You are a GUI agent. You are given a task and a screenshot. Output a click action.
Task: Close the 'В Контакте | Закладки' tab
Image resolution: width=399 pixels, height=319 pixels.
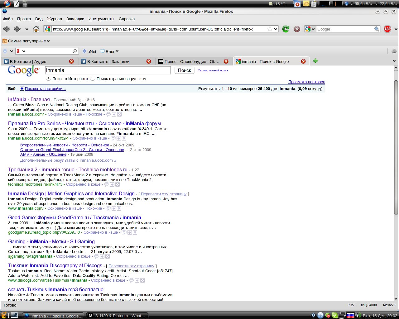pos(149,61)
